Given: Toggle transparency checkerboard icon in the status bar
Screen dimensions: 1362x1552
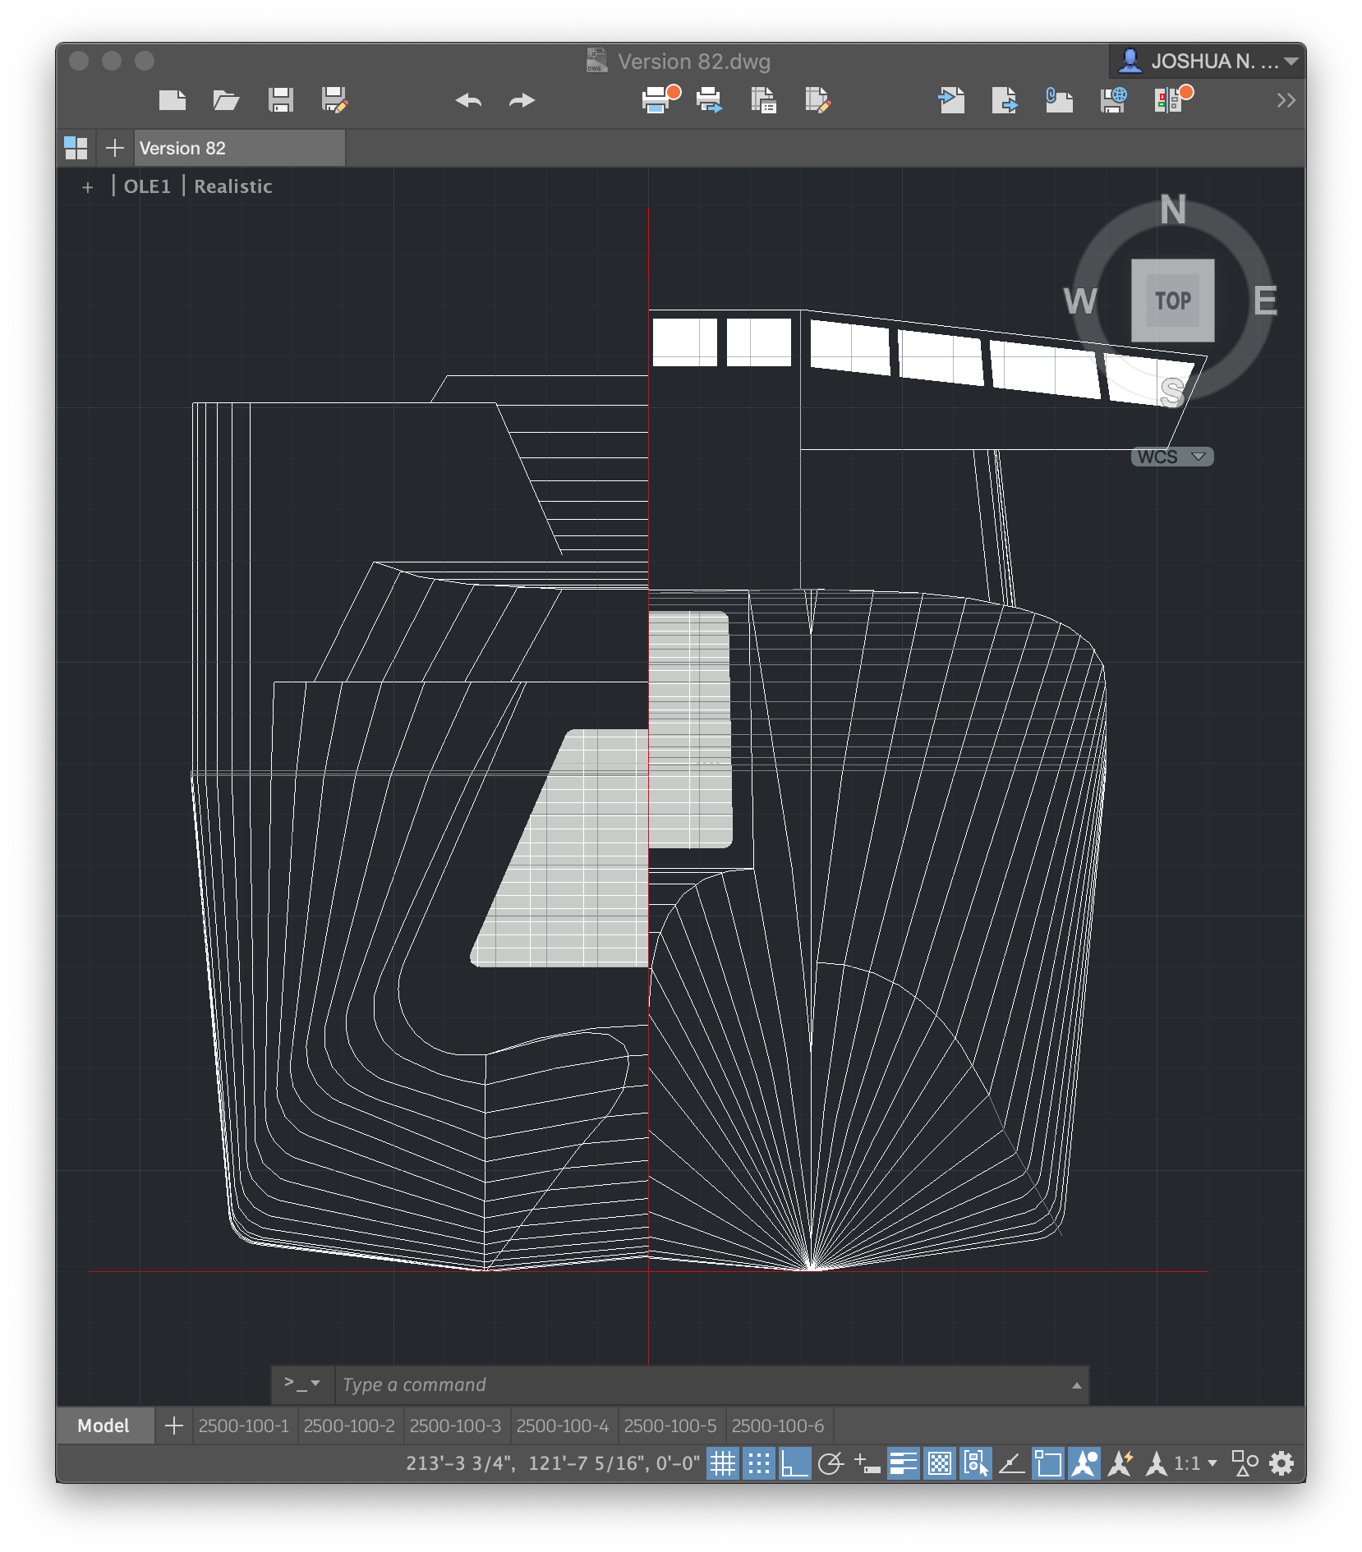Looking at the screenshot, I should coord(940,1463).
